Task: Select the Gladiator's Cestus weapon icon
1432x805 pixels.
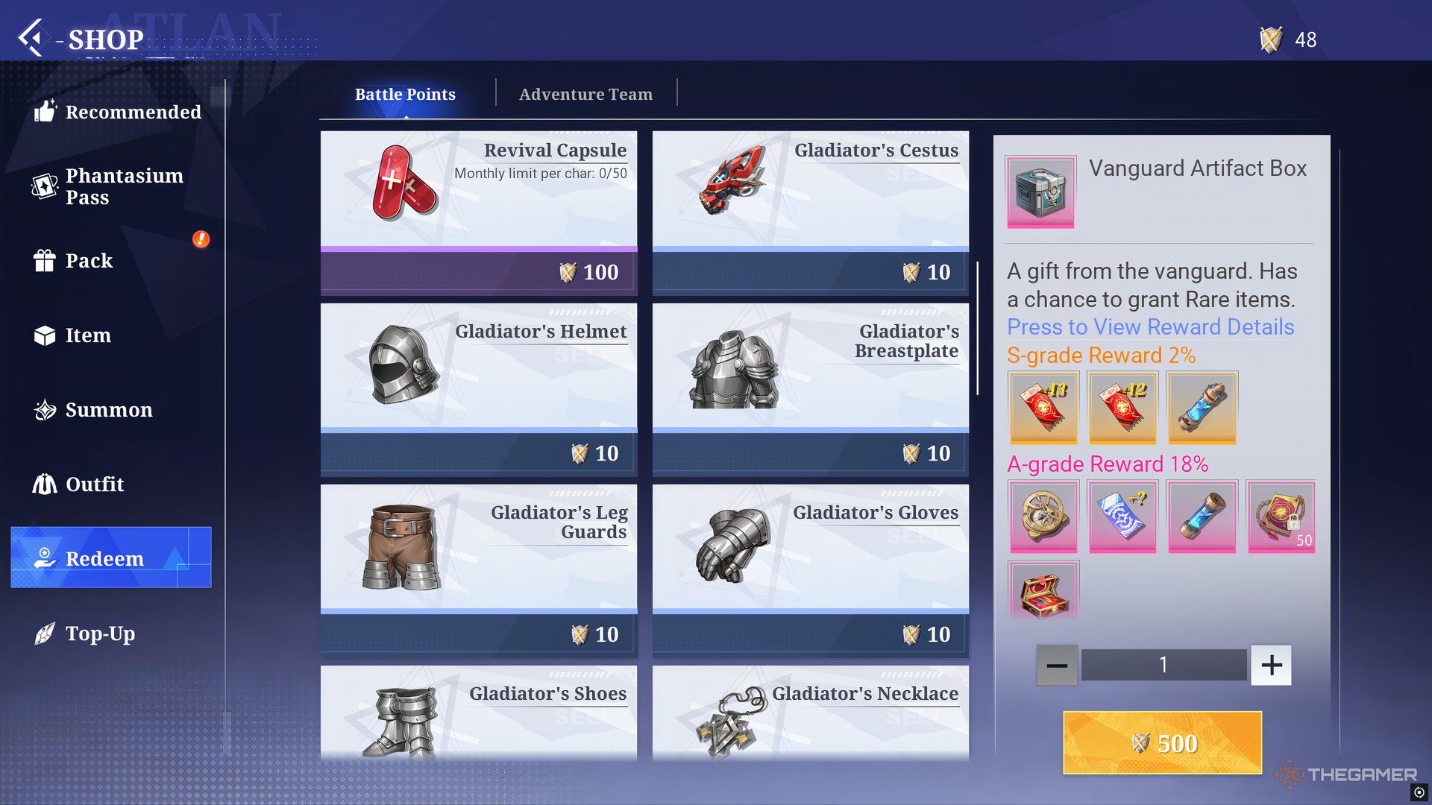Action: tap(733, 180)
